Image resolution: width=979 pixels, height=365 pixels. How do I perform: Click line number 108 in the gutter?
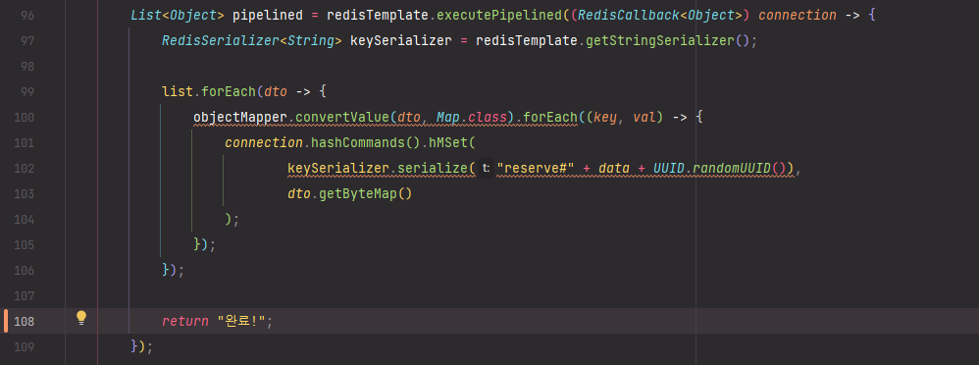click(x=24, y=321)
